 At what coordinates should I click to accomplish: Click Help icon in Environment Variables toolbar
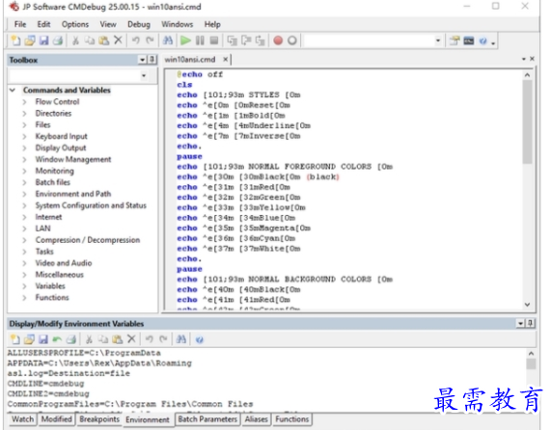[x=199, y=339]
